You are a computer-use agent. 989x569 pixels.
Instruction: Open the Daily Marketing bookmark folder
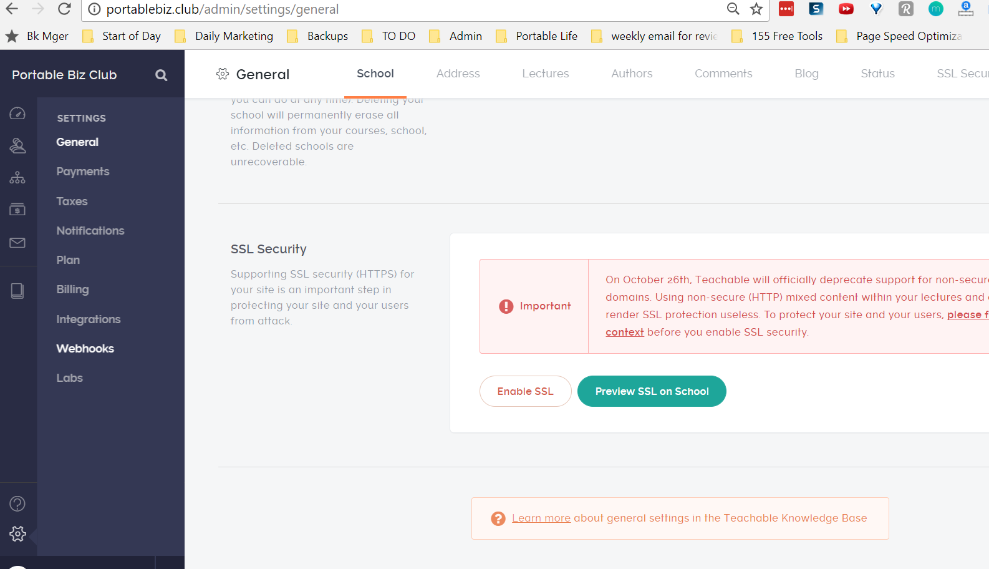pos(224,36)
